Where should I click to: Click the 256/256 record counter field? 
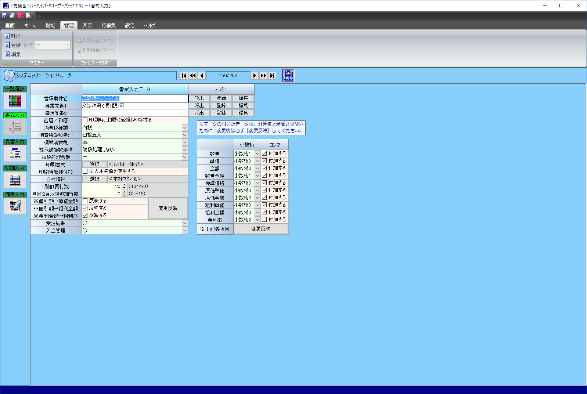tap(228, 76)
